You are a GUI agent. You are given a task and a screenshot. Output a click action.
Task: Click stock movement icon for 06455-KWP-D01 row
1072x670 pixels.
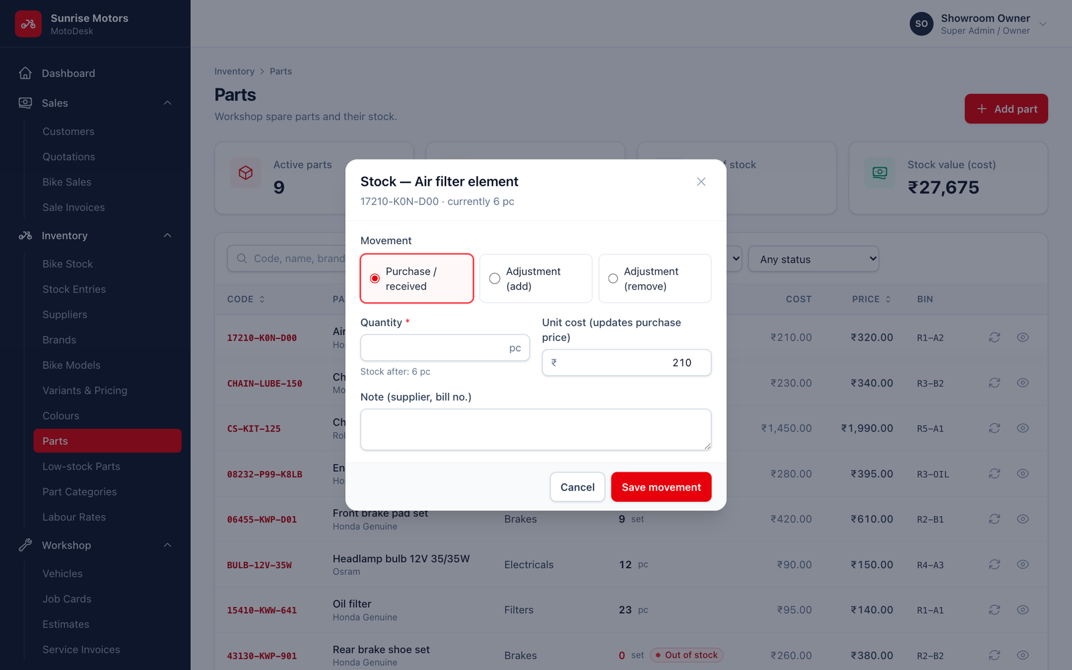994,519
